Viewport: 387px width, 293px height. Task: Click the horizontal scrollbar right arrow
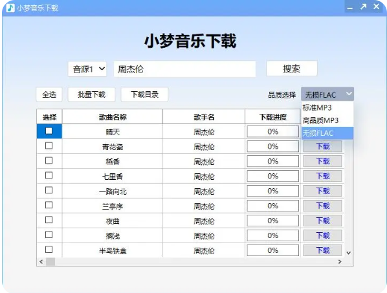tap(340, 262)
